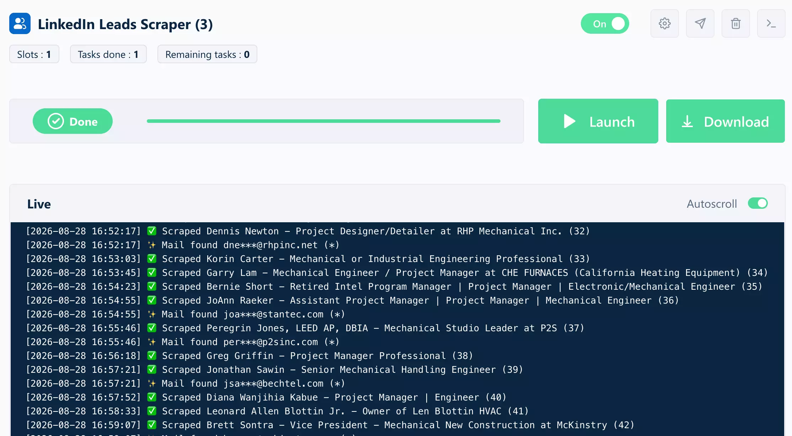This screenshot has width=792, height=436.
Task: Click the Scraped Dennis Newton log line
Action: [x=308, y=231]
